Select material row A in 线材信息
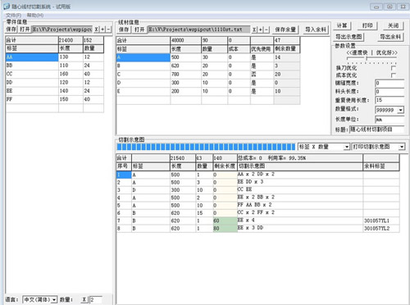This screenshot has height=305, width=410. pos(208,57)
